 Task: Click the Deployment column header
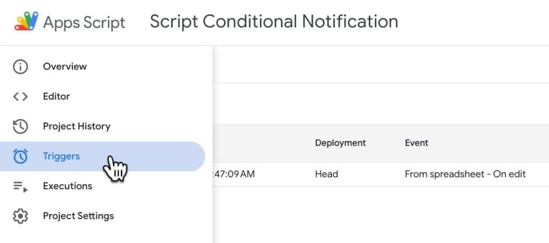point(340,143)
